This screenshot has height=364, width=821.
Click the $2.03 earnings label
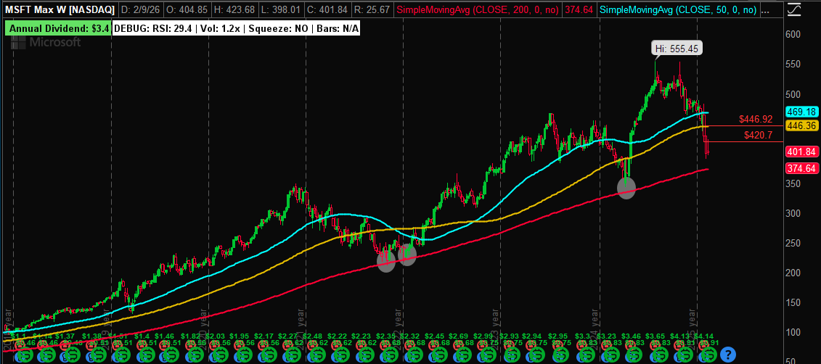(215, 335)
